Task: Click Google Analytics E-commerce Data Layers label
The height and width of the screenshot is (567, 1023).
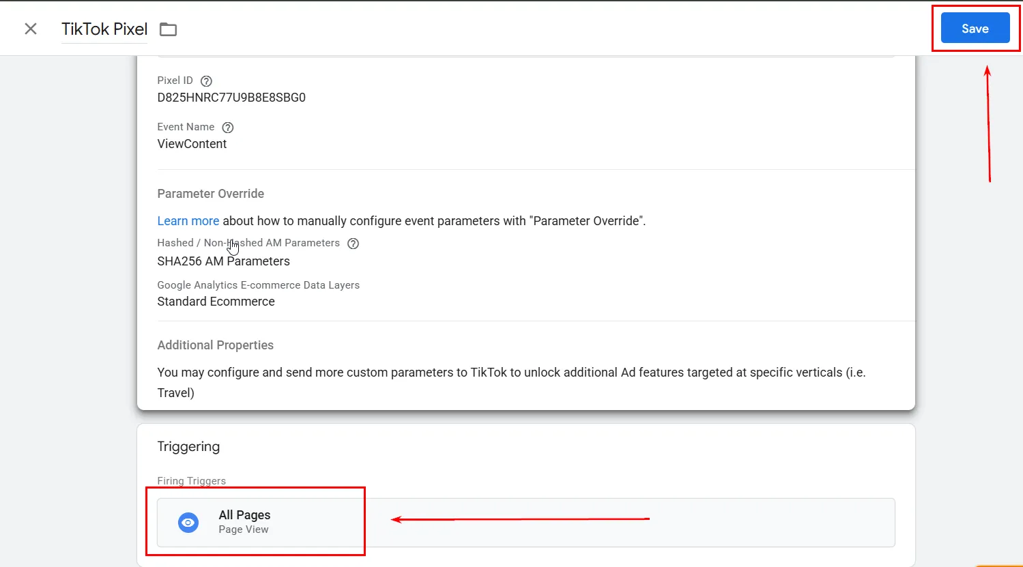Action: tap(258, 285)
